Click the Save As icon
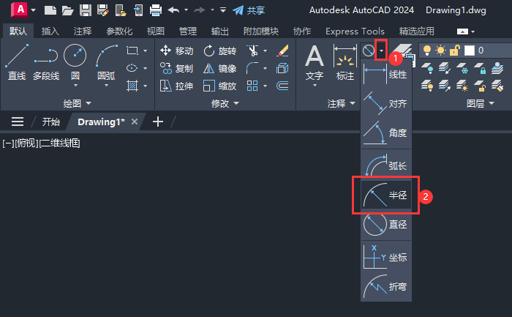The image size is (512, 317). (x=103, y=10)
